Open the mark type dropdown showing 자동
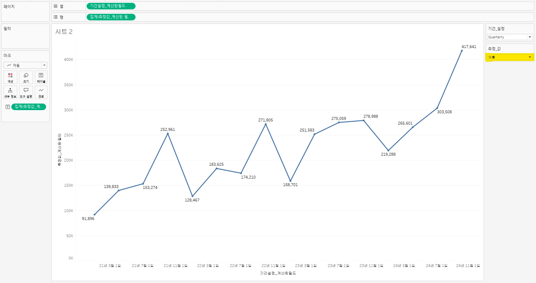 point(25,65)
